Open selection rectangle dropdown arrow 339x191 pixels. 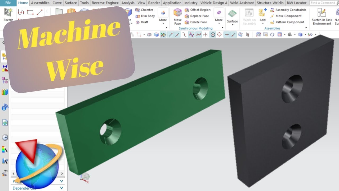[144, 35]
